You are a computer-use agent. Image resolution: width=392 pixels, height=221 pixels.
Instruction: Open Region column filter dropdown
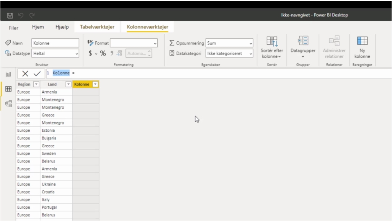[36, 84]
